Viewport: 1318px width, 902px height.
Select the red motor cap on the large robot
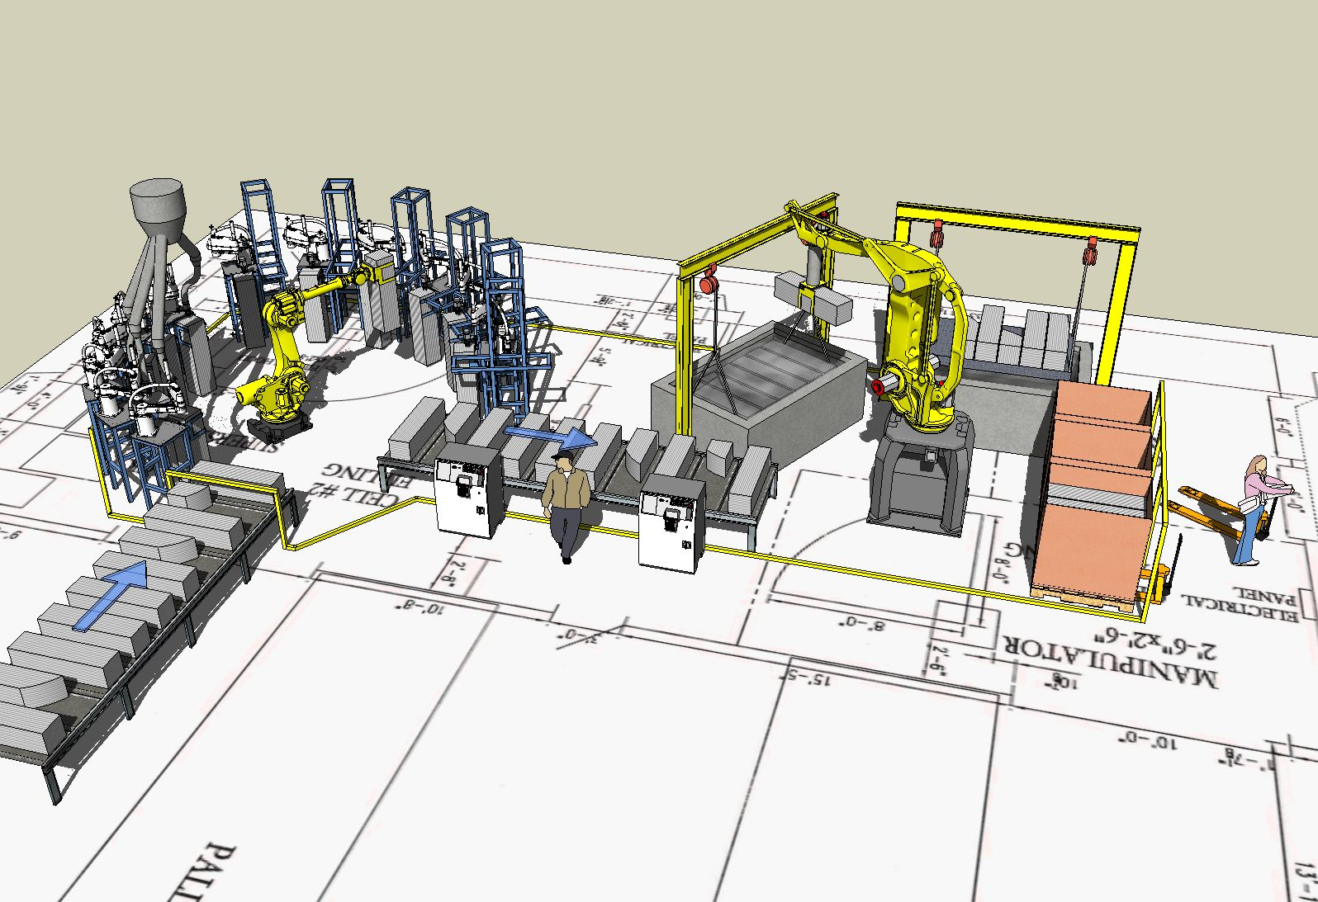pos(881,386)
